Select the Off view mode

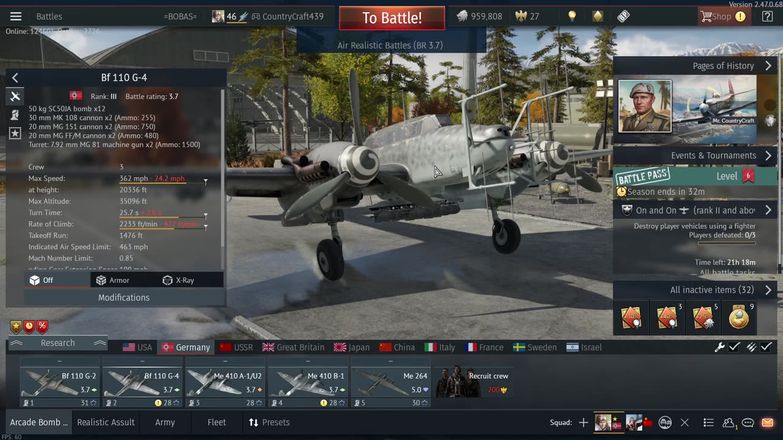tap(57, 280)
